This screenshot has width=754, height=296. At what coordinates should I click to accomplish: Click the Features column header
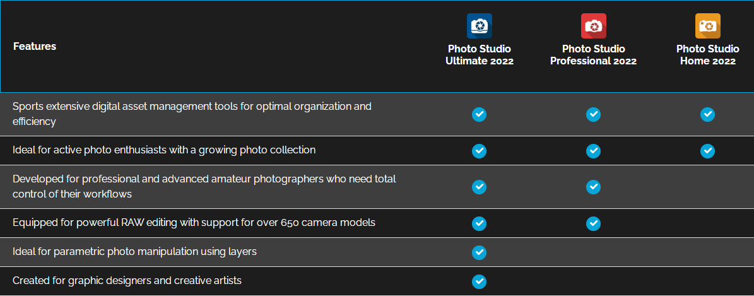tap(35, 47)
